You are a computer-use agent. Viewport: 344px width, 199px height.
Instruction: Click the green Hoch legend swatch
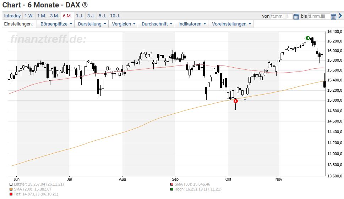(x=172, y=189)
